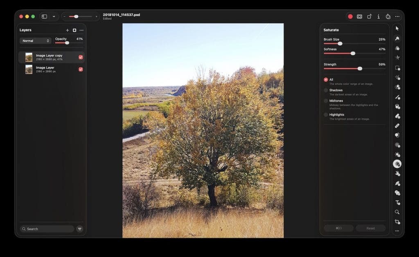This screenshot has height=257, width=419.
Task: Click the Image Layer thumbnail
Action: point(29,69)
